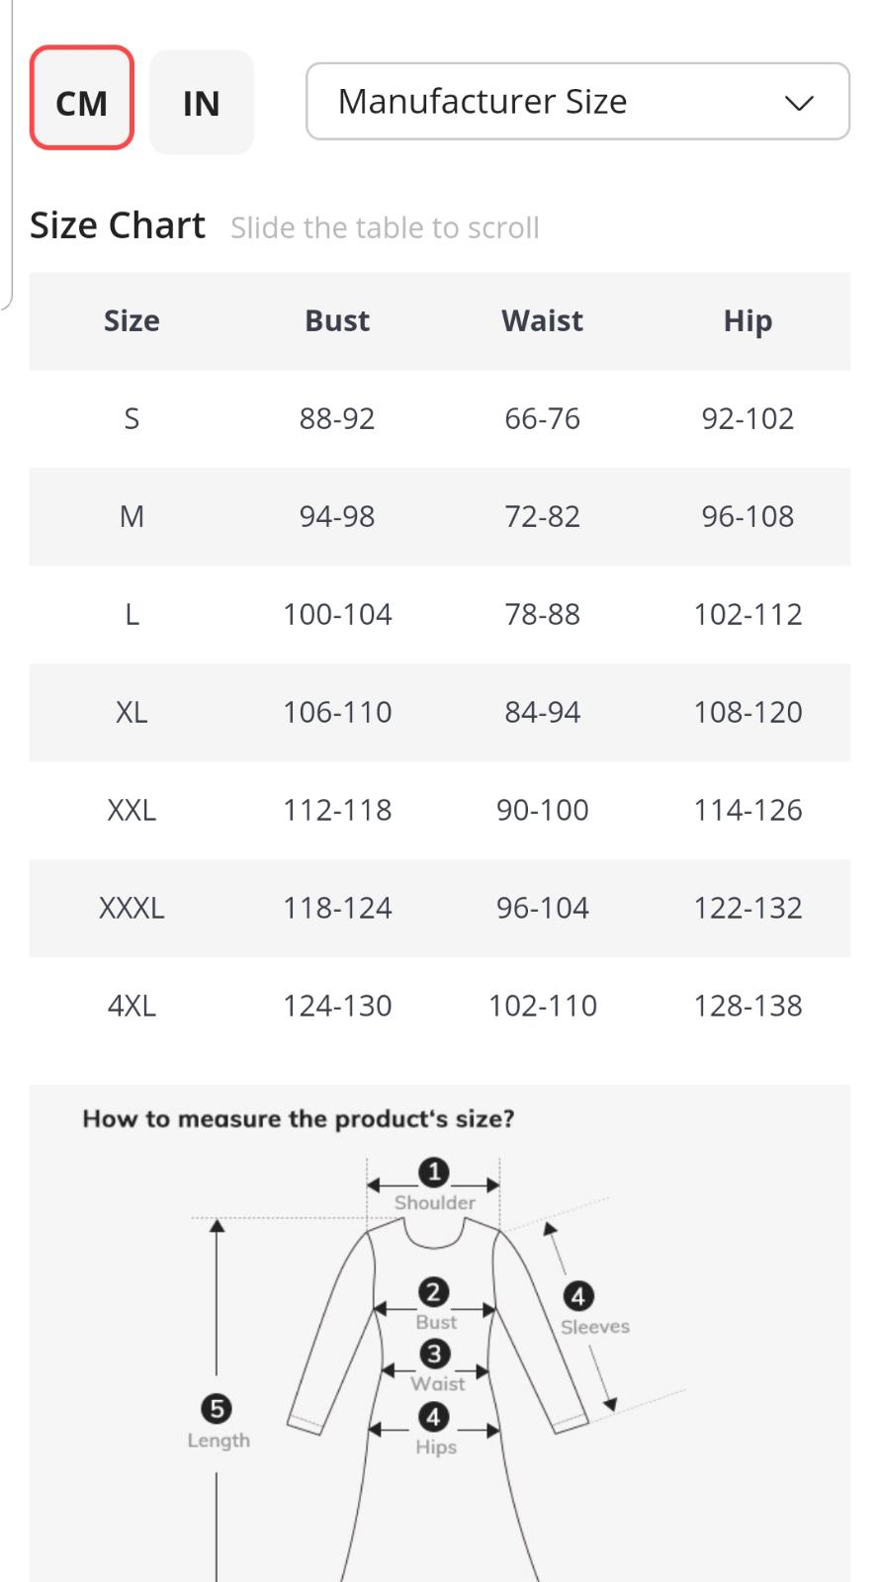Click the Size Chart heading
The image size is (880, 1582).
tap(118, 225)
